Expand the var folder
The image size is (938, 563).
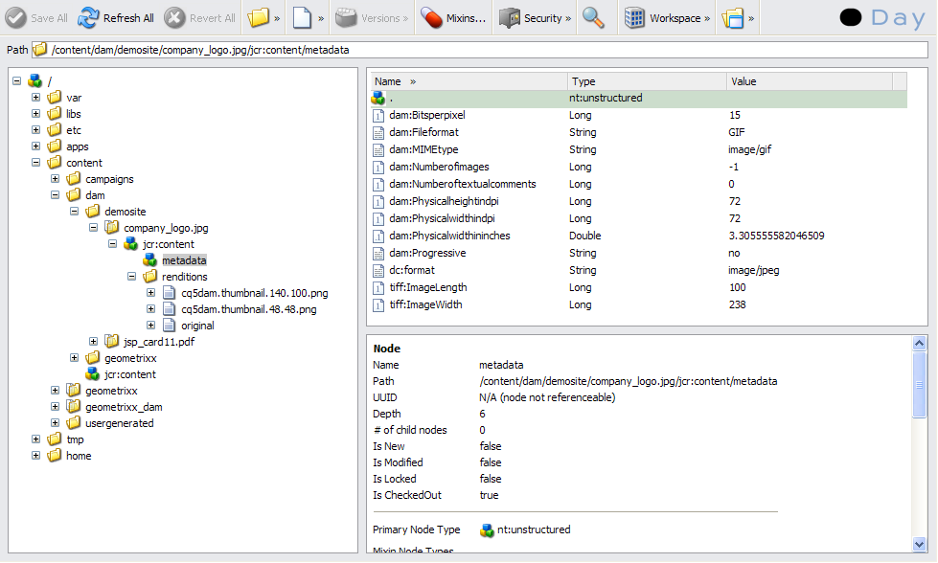[x=35, y=97]
